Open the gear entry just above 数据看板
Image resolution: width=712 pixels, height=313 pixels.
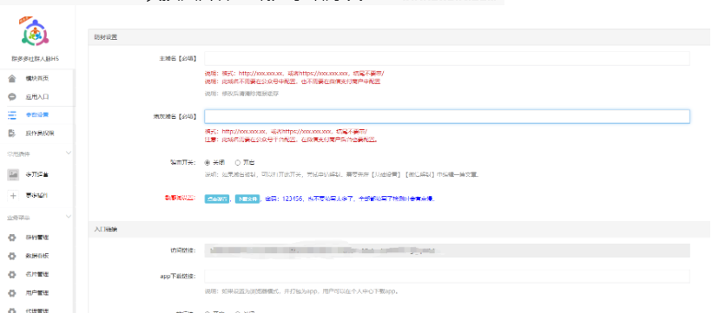point(12,238)
